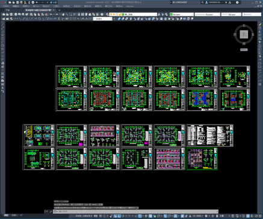Toggle annotation visibility in status bar
This screenshot has height=219, width=263.
tap(182, 216)
